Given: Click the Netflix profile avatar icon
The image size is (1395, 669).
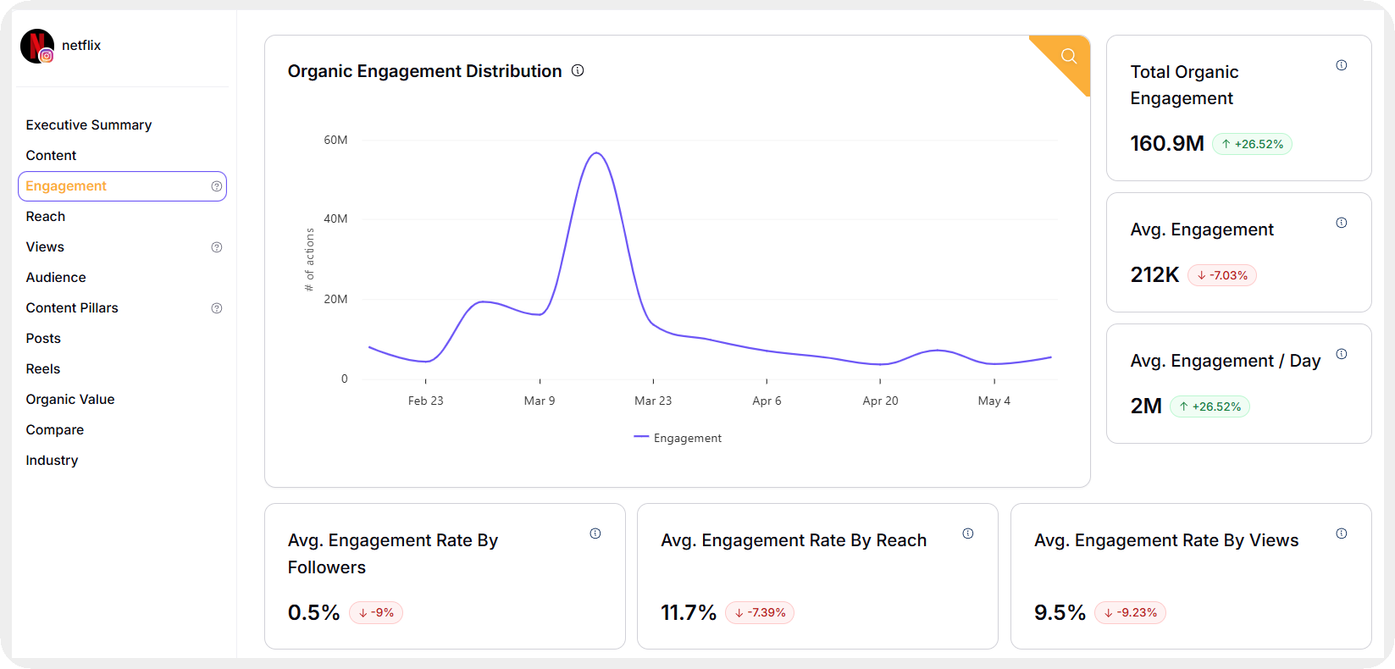Looking at the screenshot, I should pyautogui.click(x=36, y=46).
